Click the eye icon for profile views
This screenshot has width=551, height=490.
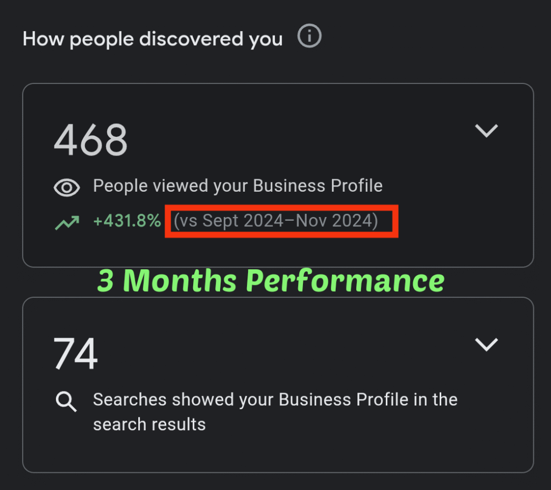click(67, 187)
